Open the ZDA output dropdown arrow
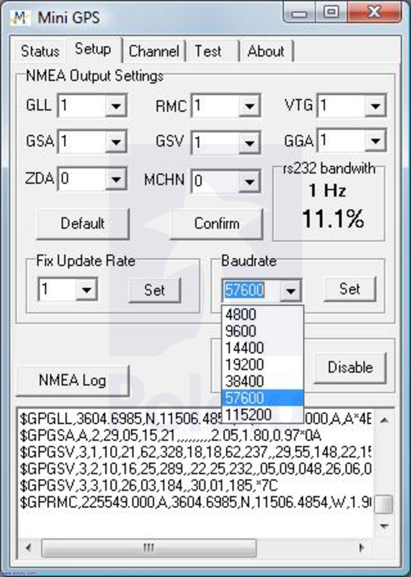 click(116, 179)
